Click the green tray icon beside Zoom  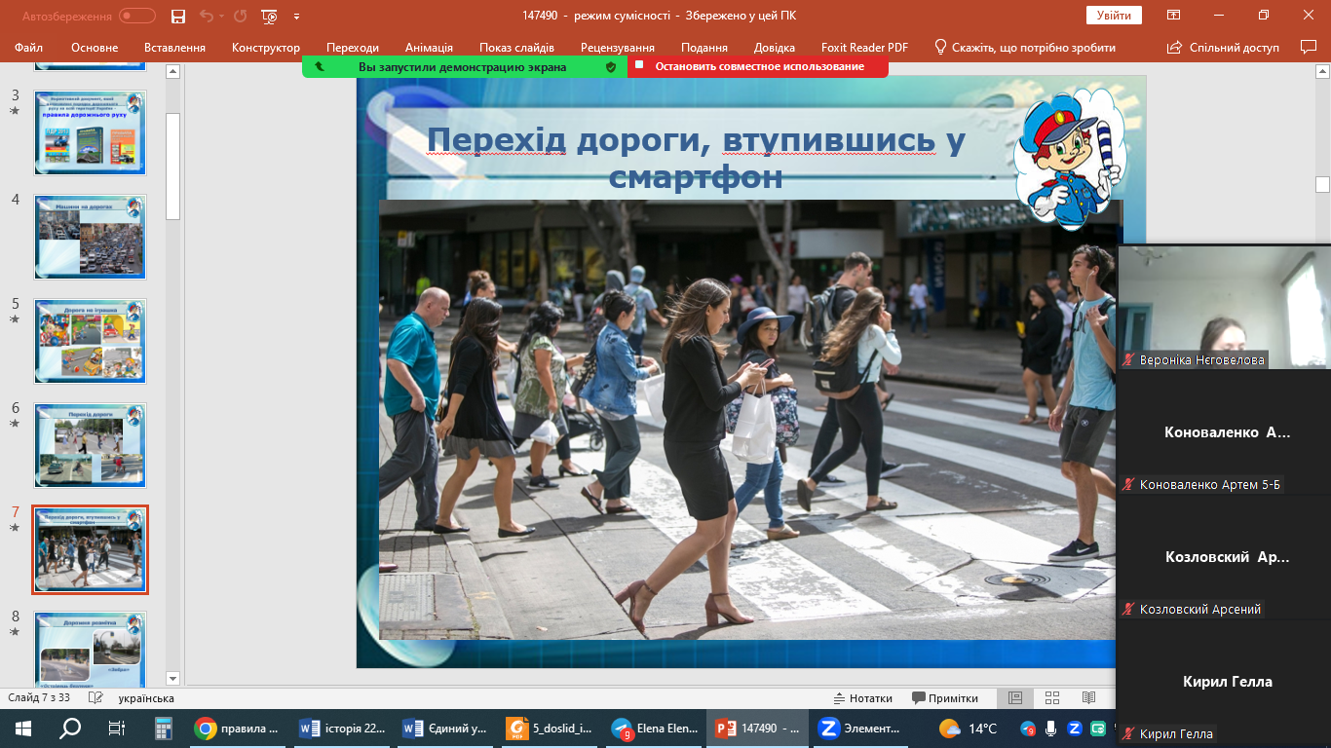coord(1098,729)
